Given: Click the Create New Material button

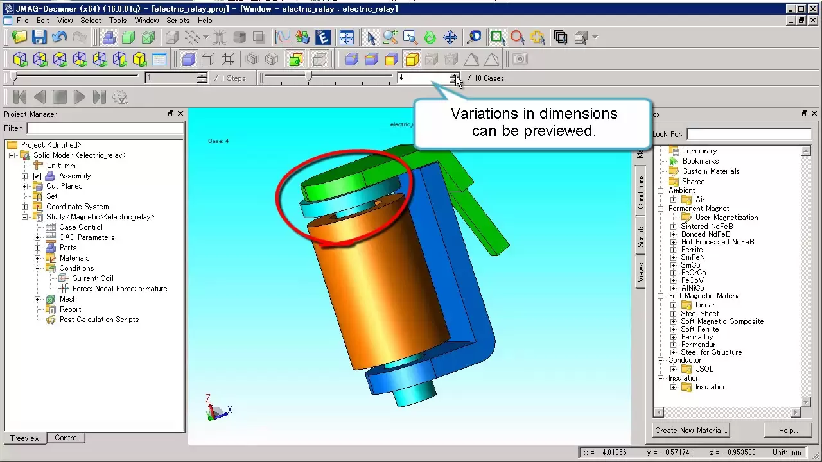Looking at the screenshot, I should 691,430.
